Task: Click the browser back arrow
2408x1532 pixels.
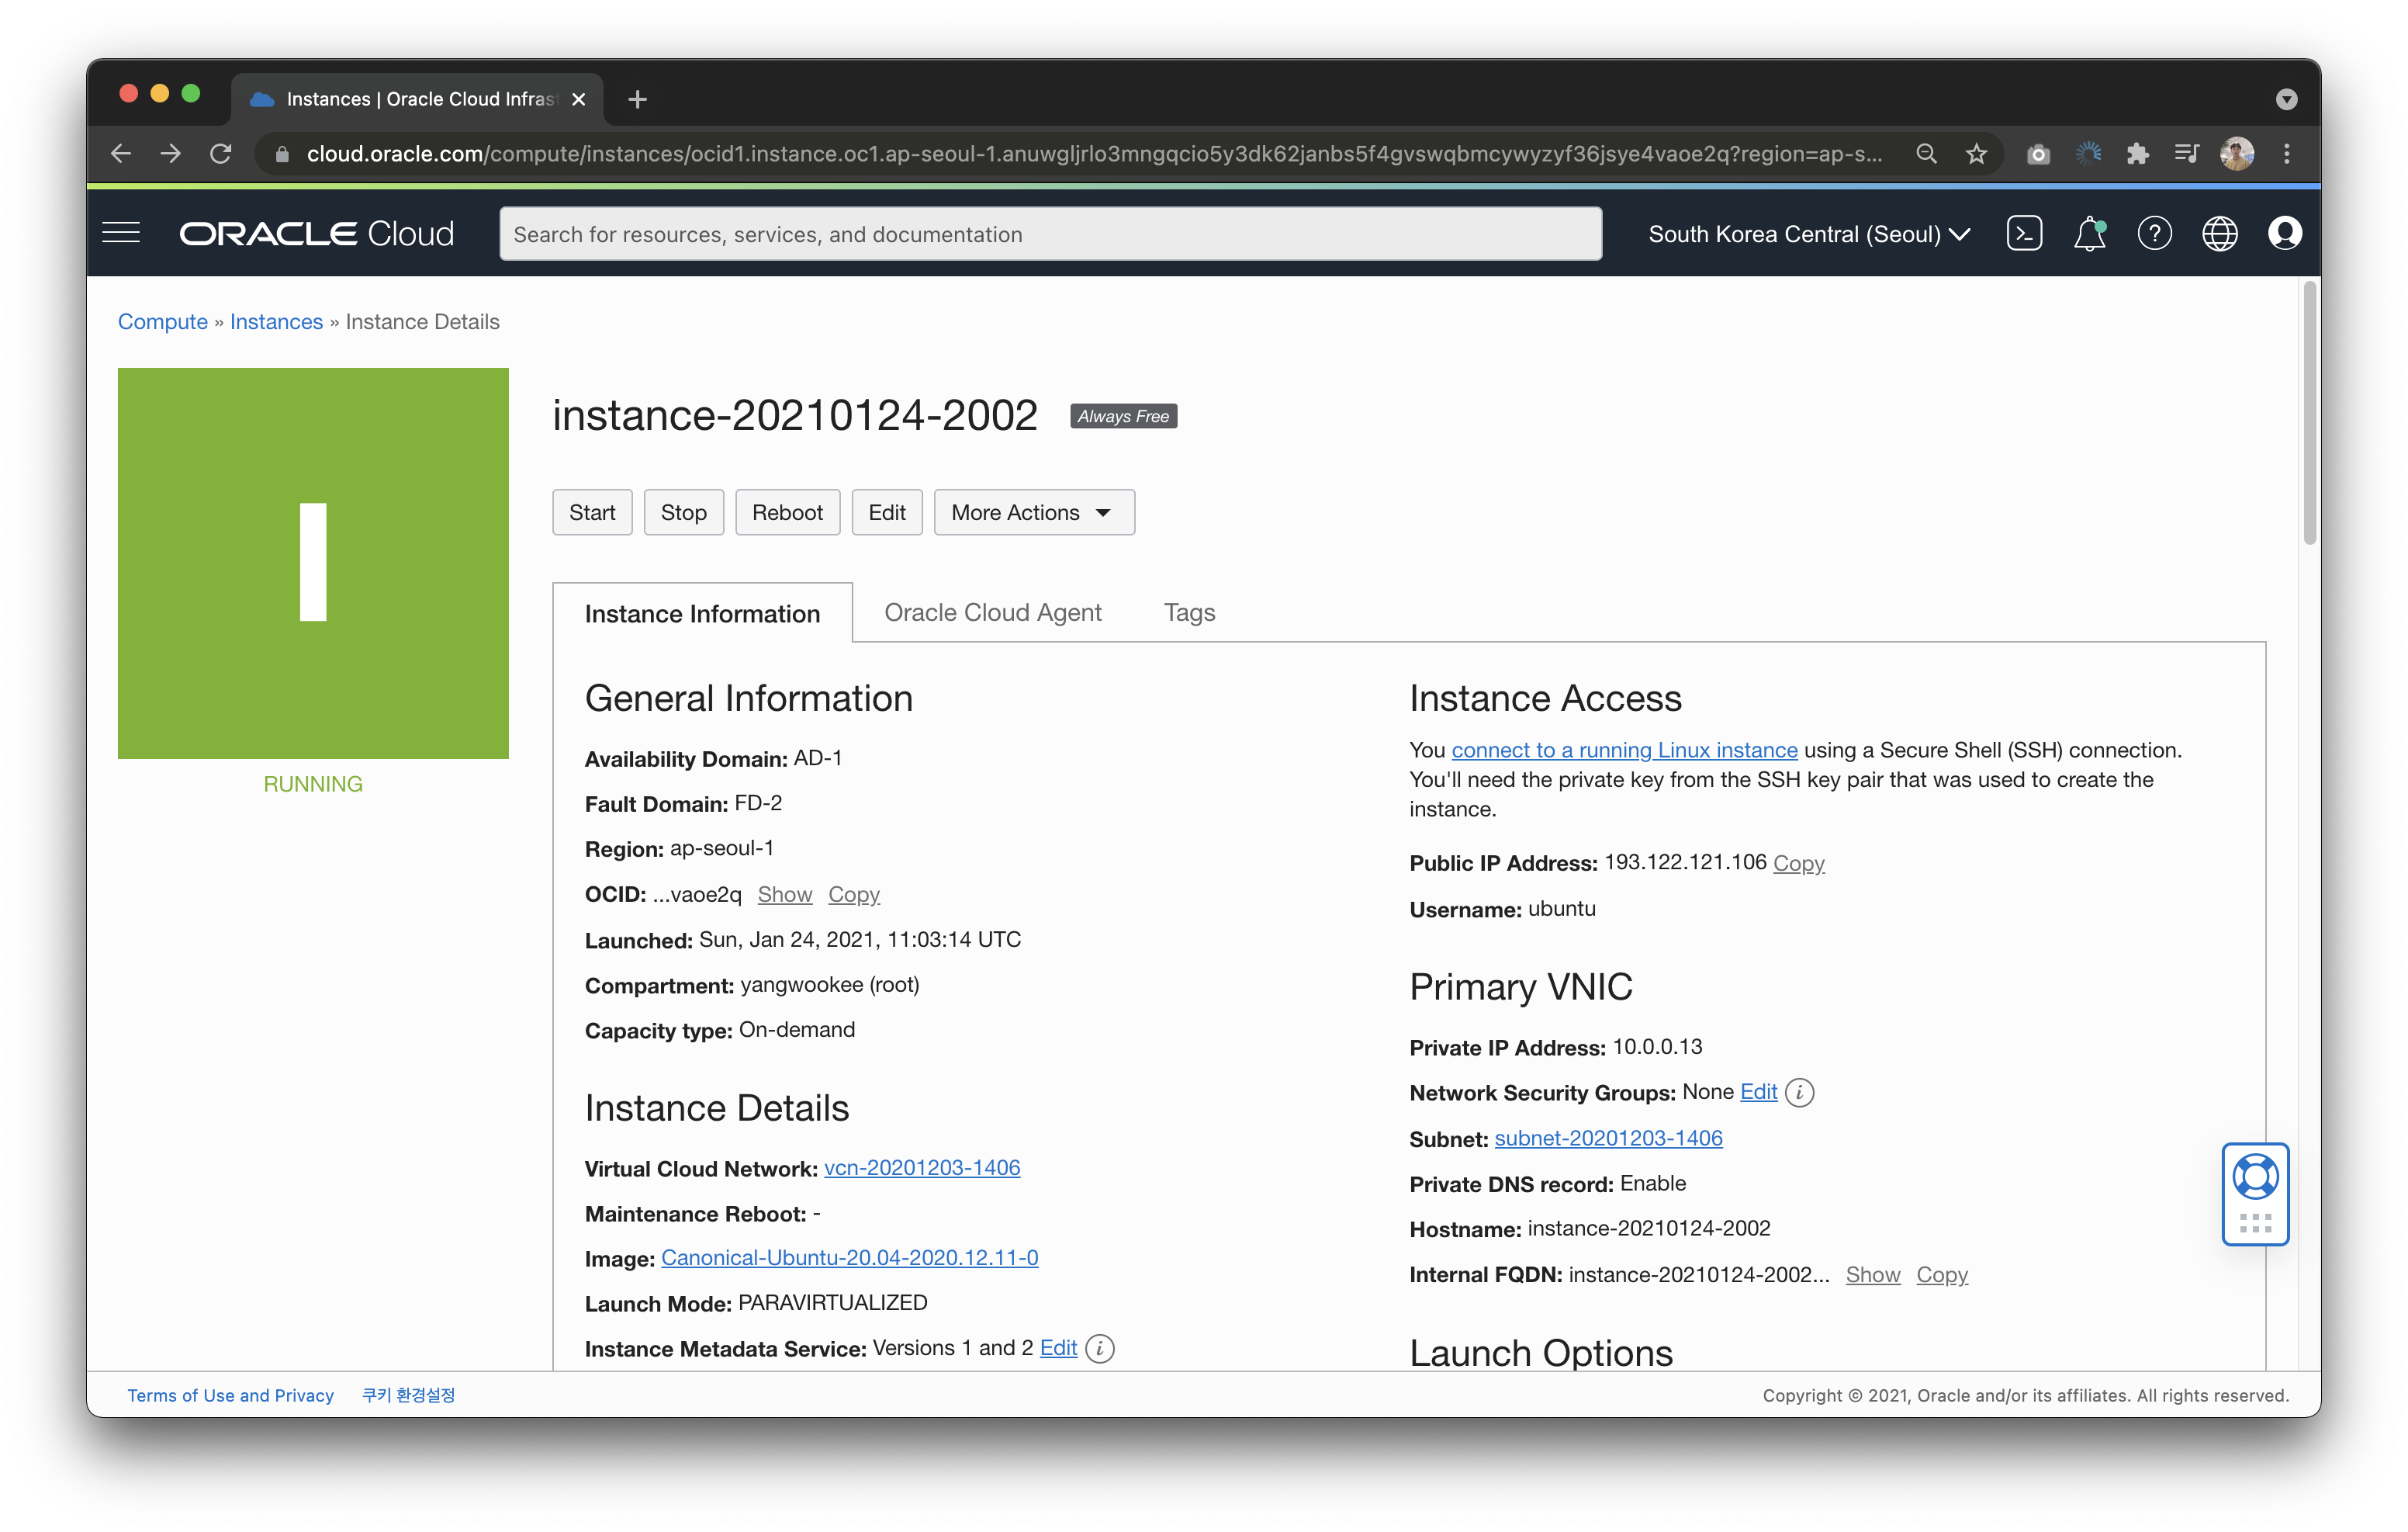Action: tap(121, 153)
